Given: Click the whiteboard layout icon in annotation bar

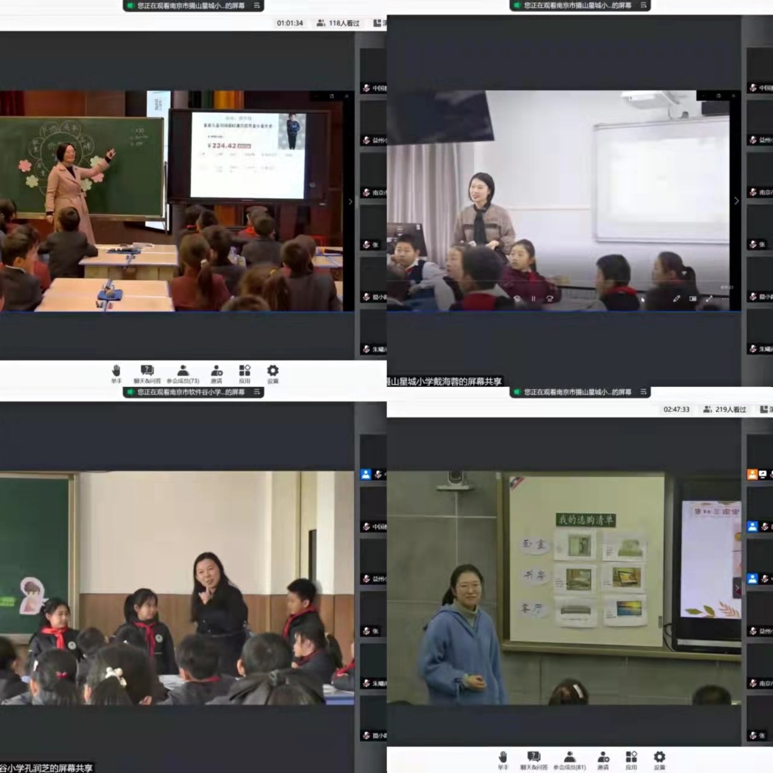Looking at the screenshot, I should click(692, 298).
